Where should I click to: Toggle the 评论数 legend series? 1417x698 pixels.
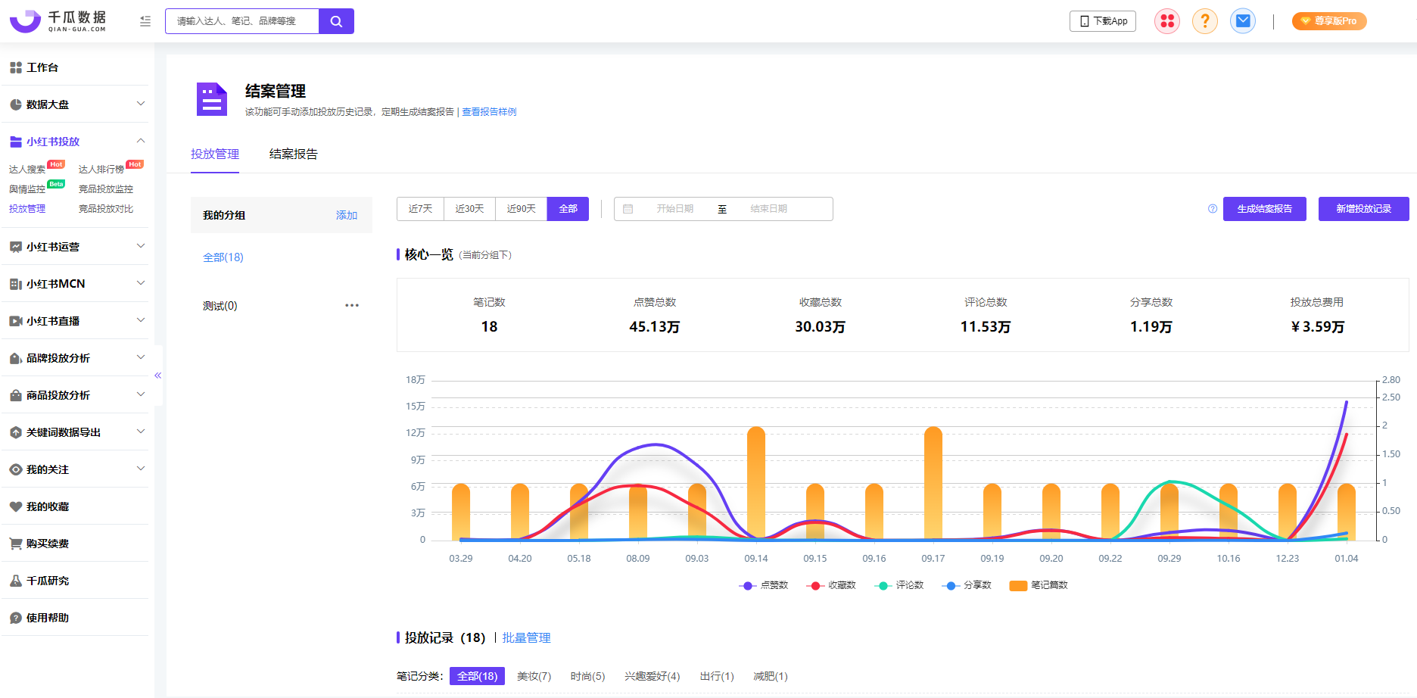coord(899,585)
